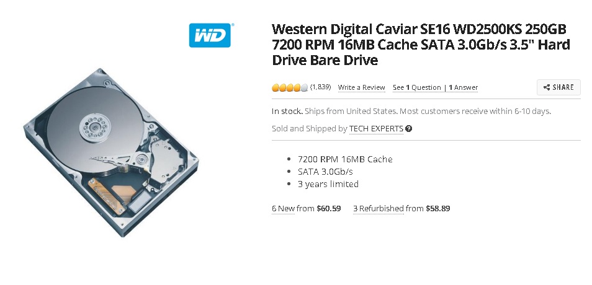Open the See 1 Question link
592x285 pixels.
tap(417, 87)
